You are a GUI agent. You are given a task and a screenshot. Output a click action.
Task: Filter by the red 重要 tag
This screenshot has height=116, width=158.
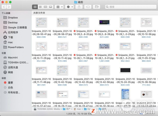[8, 83]
